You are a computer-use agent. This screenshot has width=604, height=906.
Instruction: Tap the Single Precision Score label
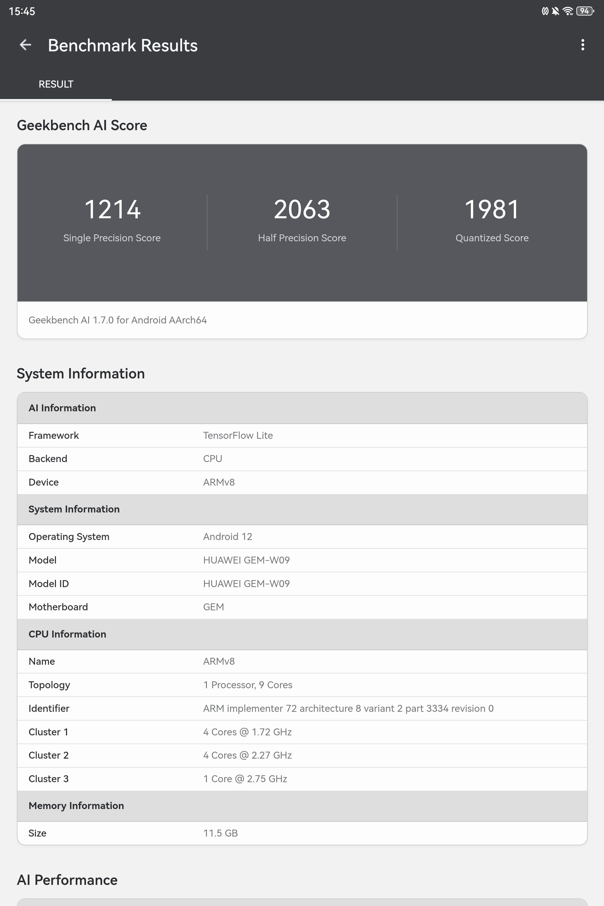[112, 238]
